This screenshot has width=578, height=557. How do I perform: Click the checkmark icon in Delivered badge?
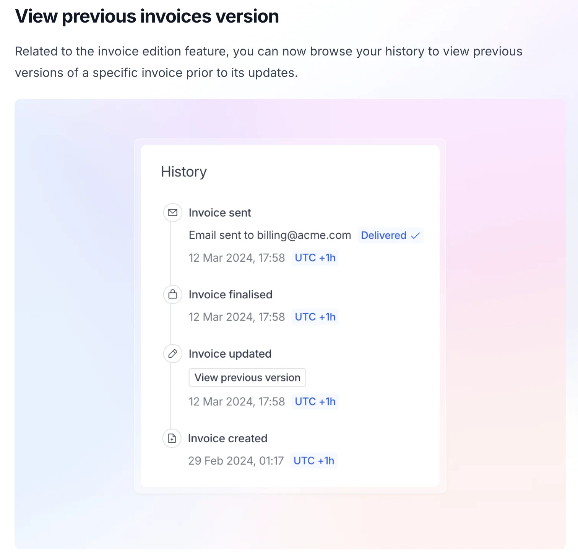415,236
